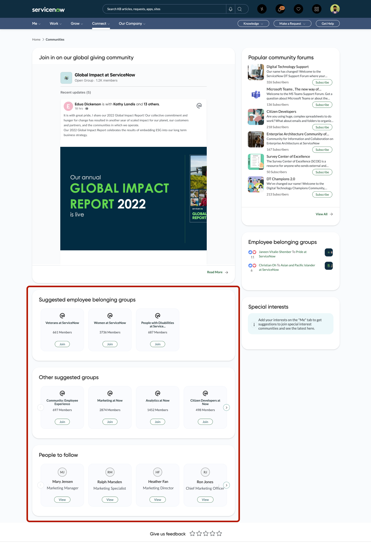Image resolution: width=371 pixels, height=544 pixels.
Task: Rate five stars in feedback
Action: point(219,534)
